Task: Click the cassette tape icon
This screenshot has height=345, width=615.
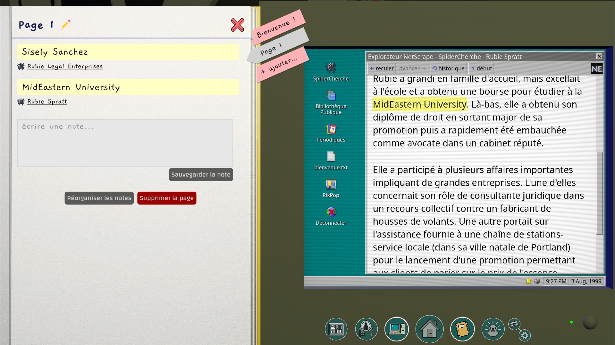Action: pos(514,324)
